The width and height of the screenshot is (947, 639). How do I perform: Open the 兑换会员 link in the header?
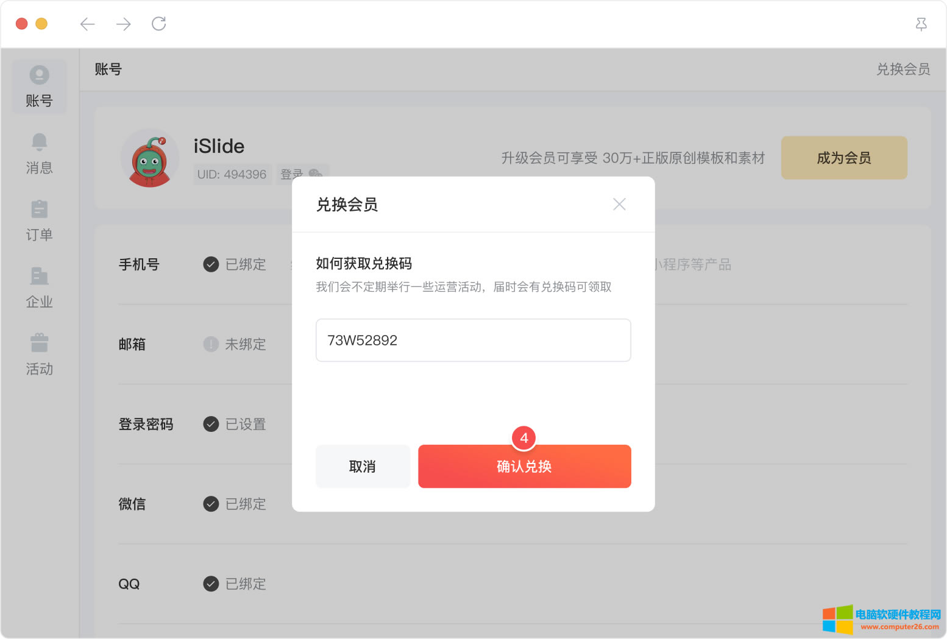pos(903,69)
